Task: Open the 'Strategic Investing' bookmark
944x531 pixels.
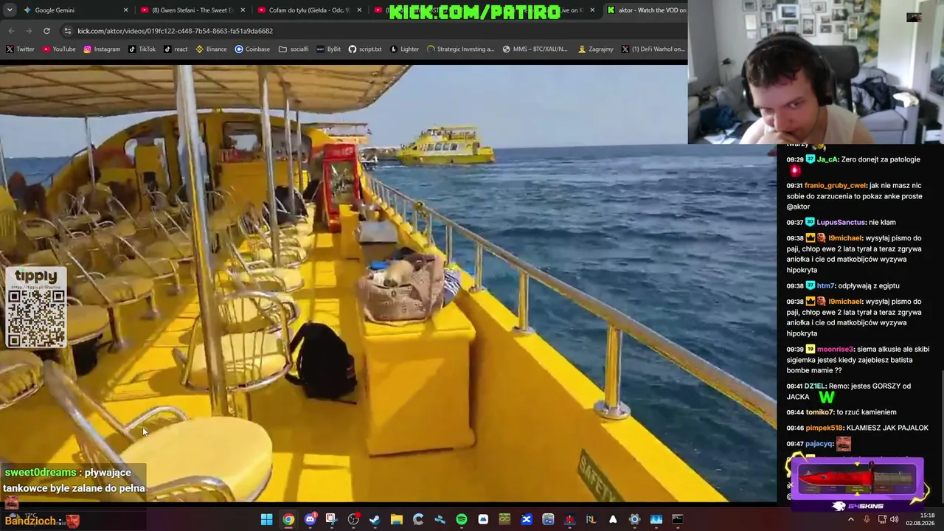Action: click(x=460, y=49)
